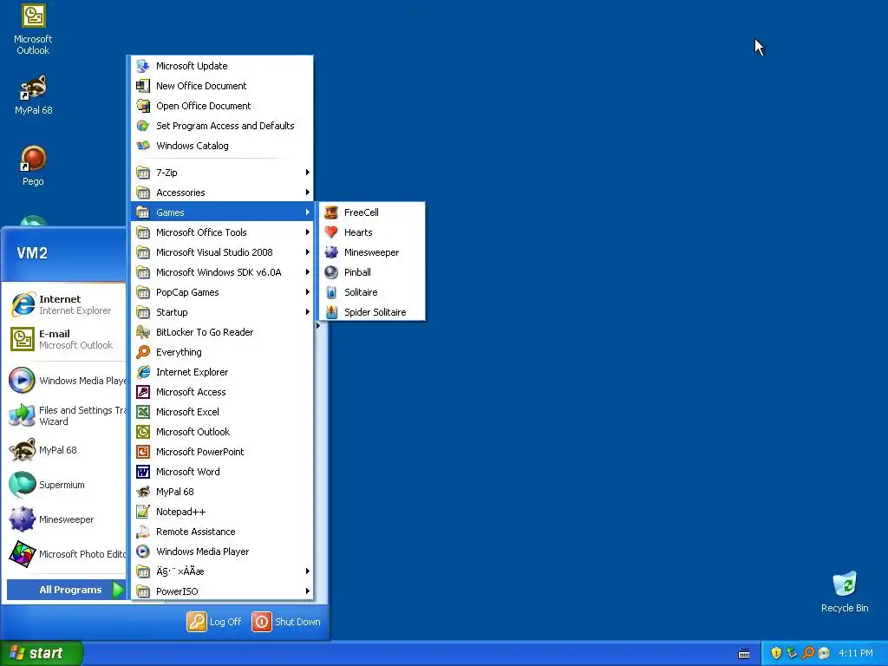Launch Supermium from Start menu
This screenshot has height=666, width=888.
pos(66,485)
